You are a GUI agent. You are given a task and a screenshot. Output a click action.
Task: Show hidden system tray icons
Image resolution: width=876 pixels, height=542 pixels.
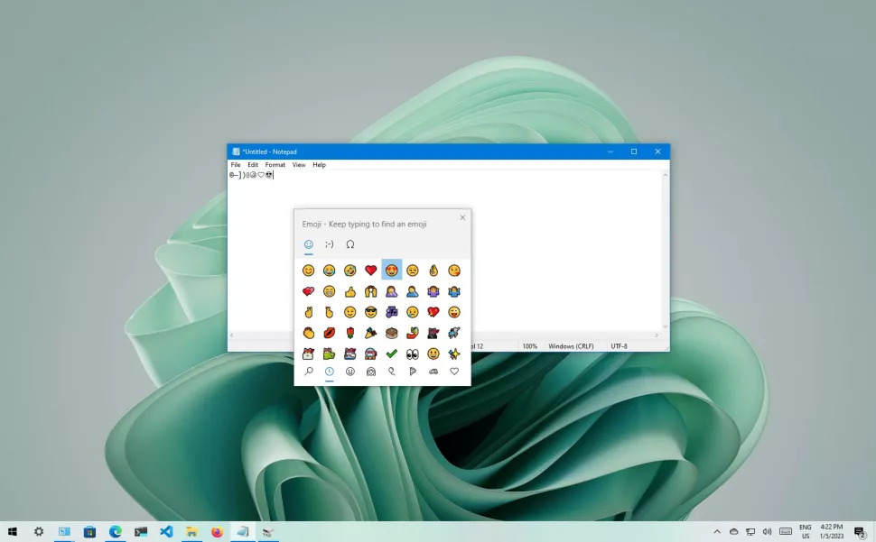tap(717, 531)
